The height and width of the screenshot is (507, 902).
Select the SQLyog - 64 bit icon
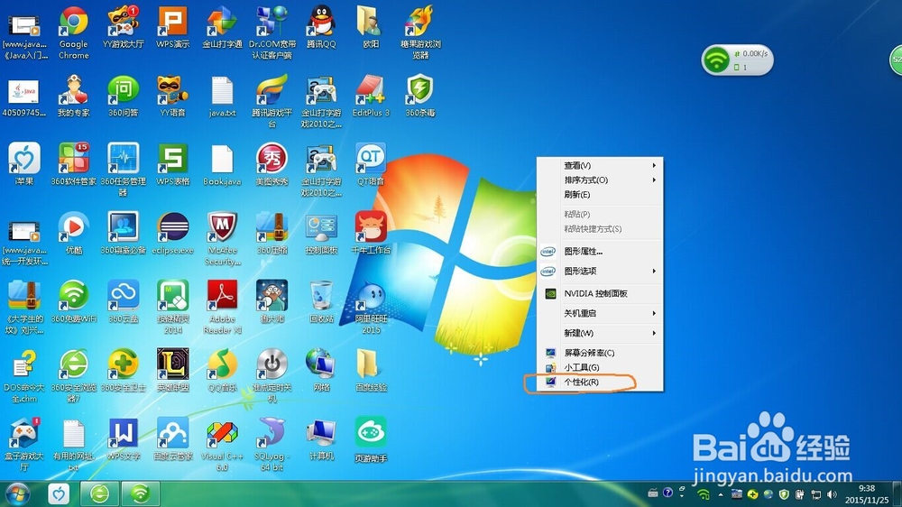(272, 444)
